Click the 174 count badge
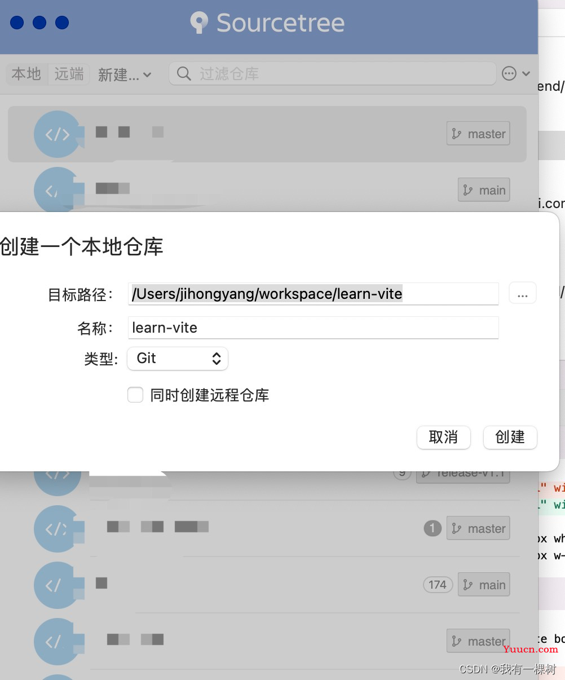Viewport: 565px width, 680px height. tap(438, 585)
